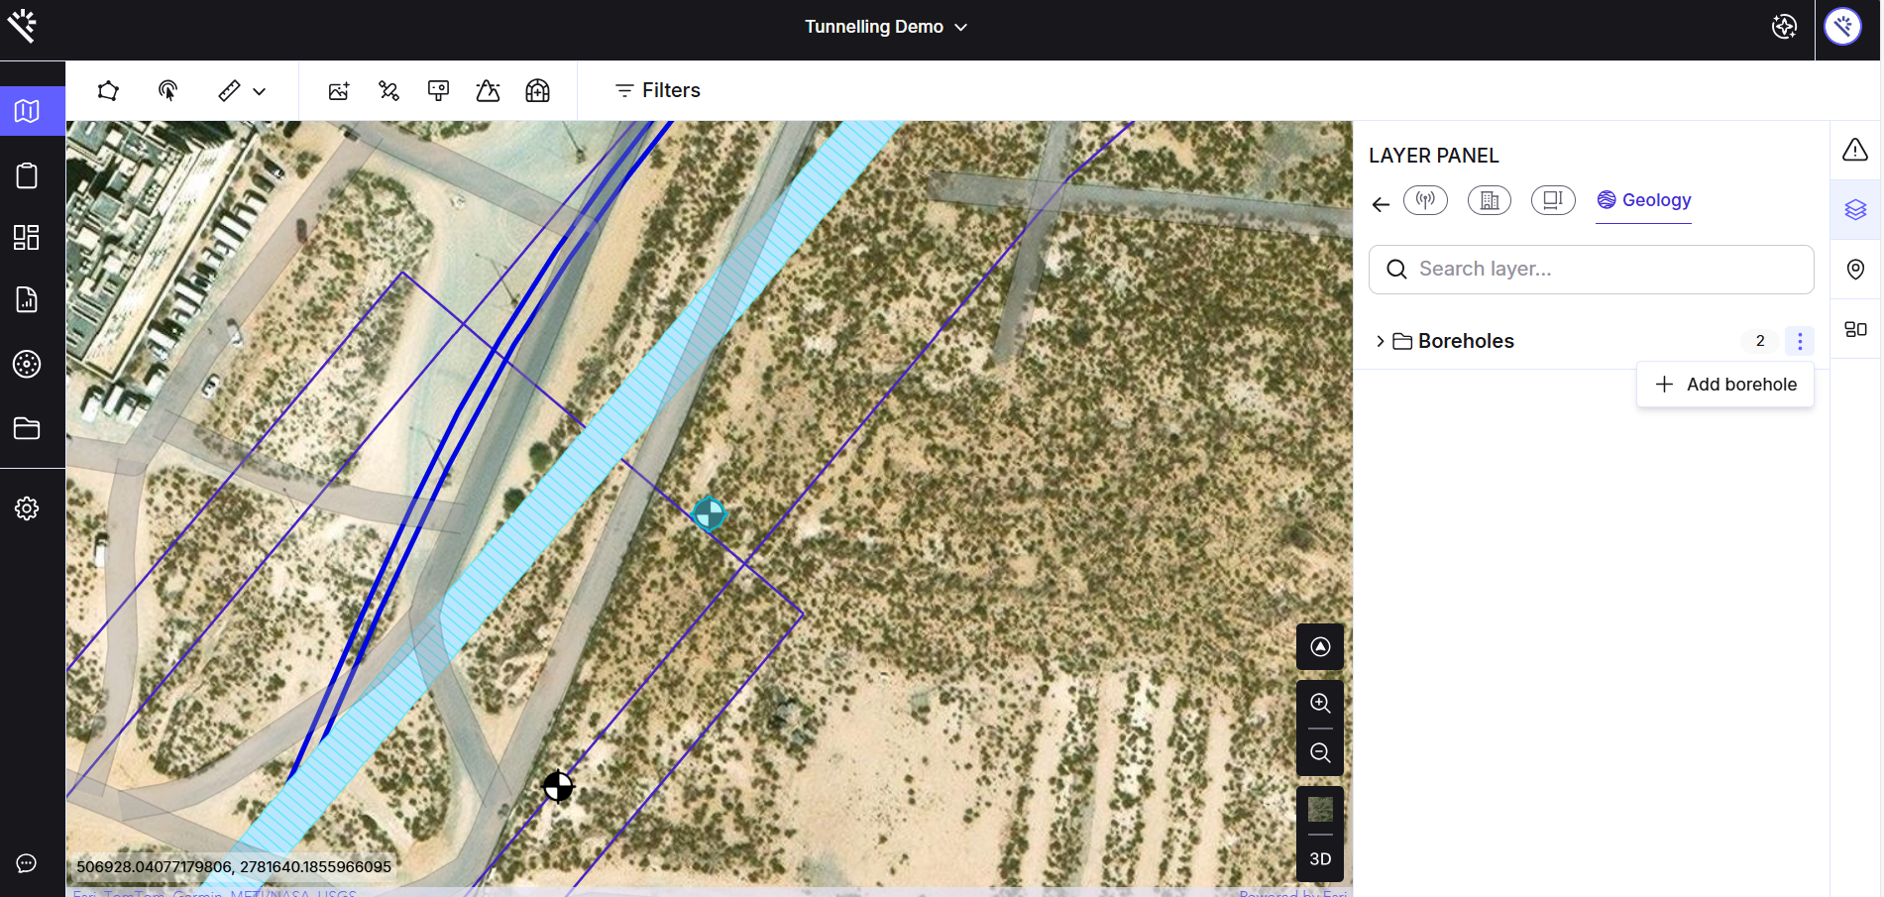Zoom out on the map
The image size is (1884, 897).
coord(1320,753)
